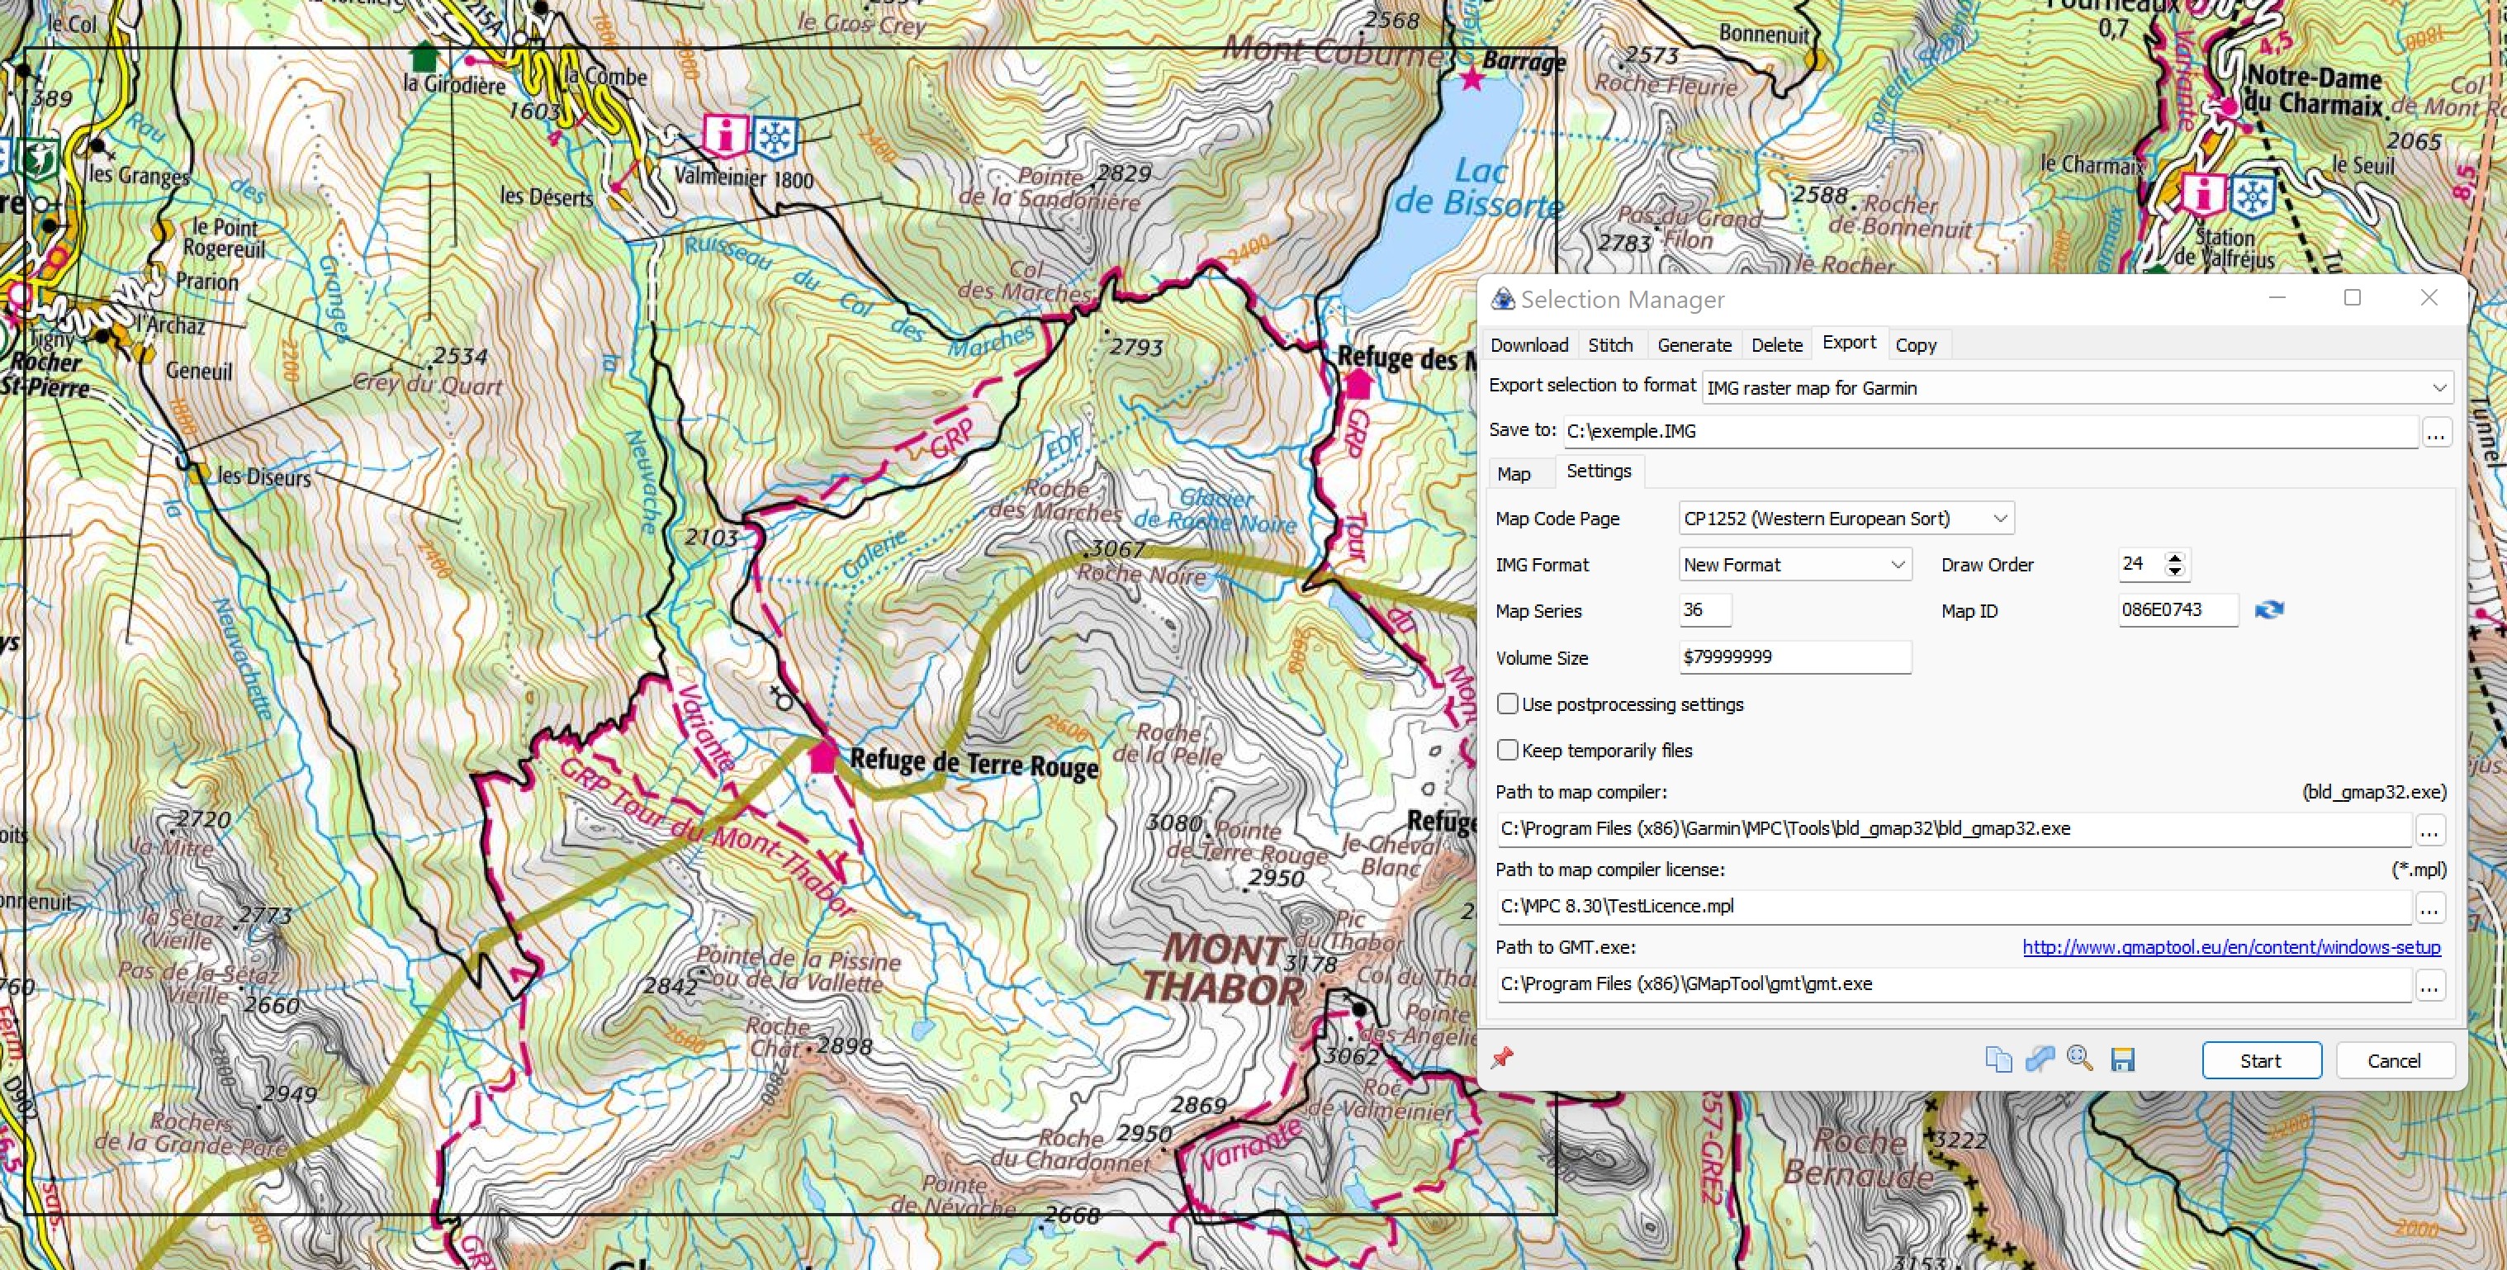Screen dimensions: 2507x1270
Task: Browse for the GMT.exe path
Action: pos(2430,986)
